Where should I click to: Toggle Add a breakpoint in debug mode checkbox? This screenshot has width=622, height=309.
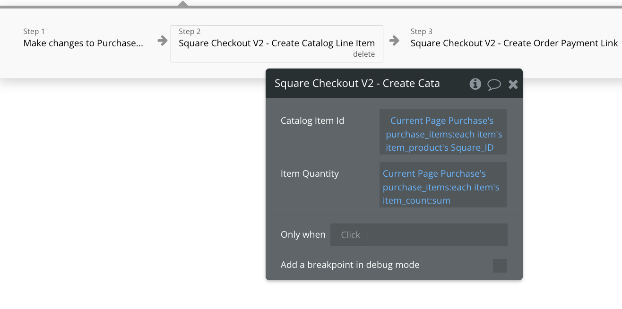(x=500, y=266)
